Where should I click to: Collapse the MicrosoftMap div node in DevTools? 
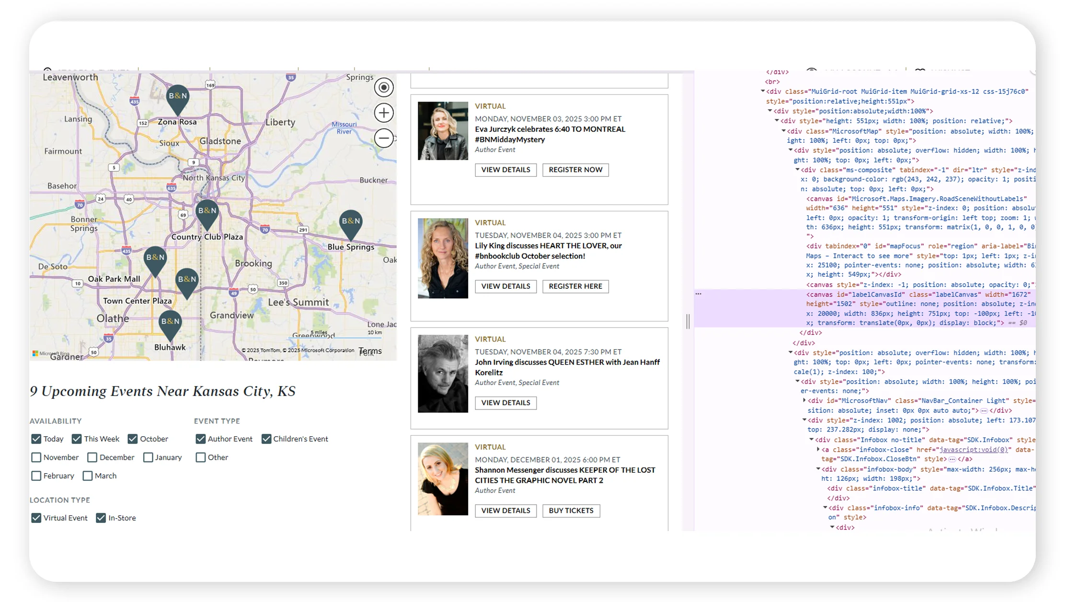(783, 131)
